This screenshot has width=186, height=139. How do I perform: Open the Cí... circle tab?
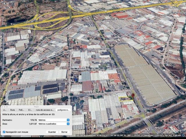click(x=30, y=110)
